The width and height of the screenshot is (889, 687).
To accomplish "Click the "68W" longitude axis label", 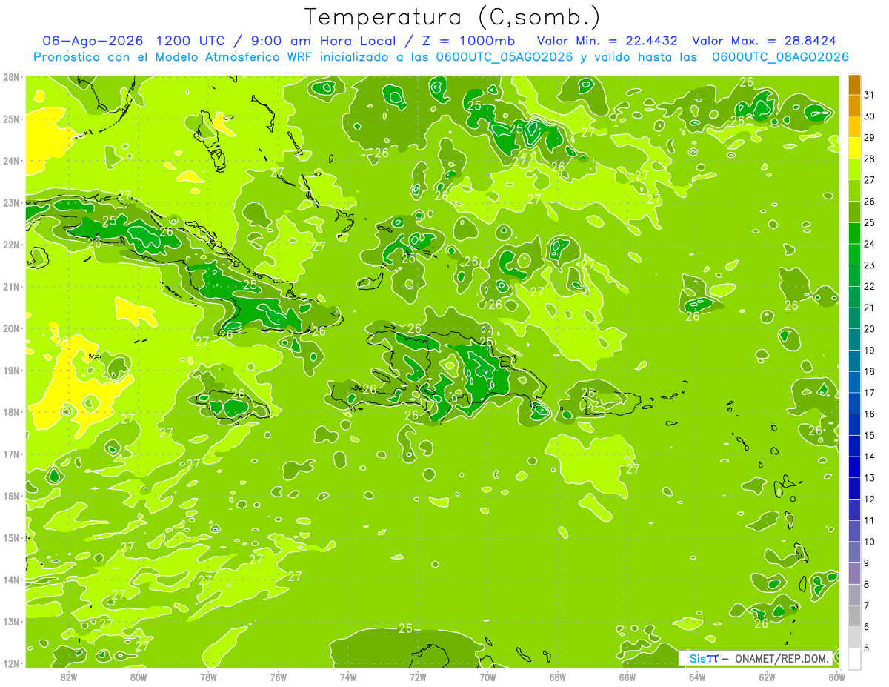I will [558, 676].
